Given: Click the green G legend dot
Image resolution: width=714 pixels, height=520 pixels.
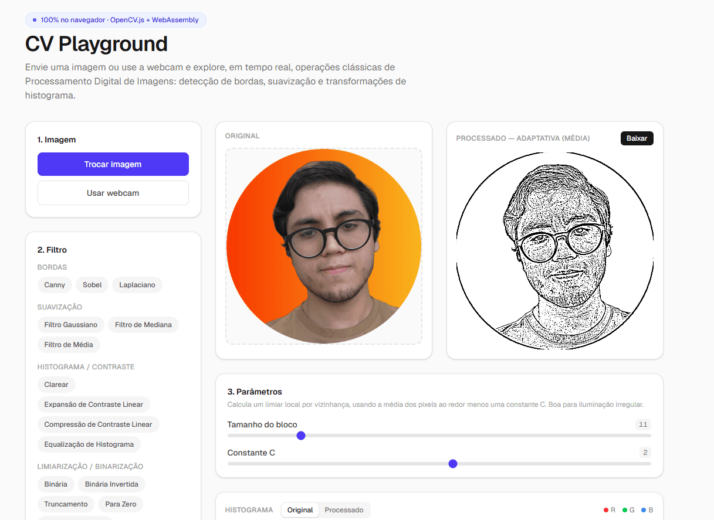Looking at the screenshot, I should 625,510.
